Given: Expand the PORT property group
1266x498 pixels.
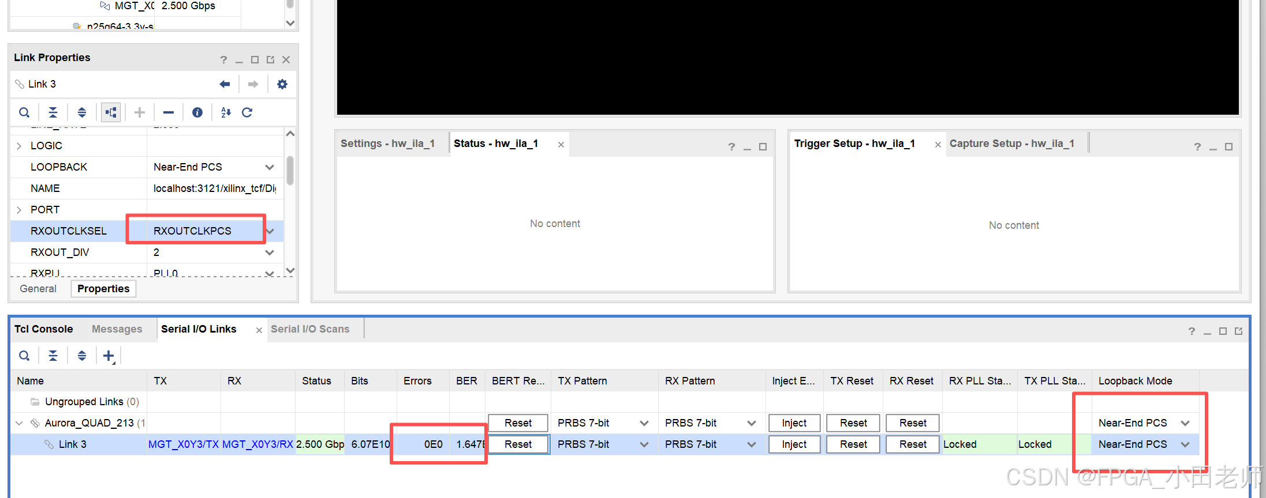Looking at the screenshot, I should pyautogui.click(x=19, y=210).
